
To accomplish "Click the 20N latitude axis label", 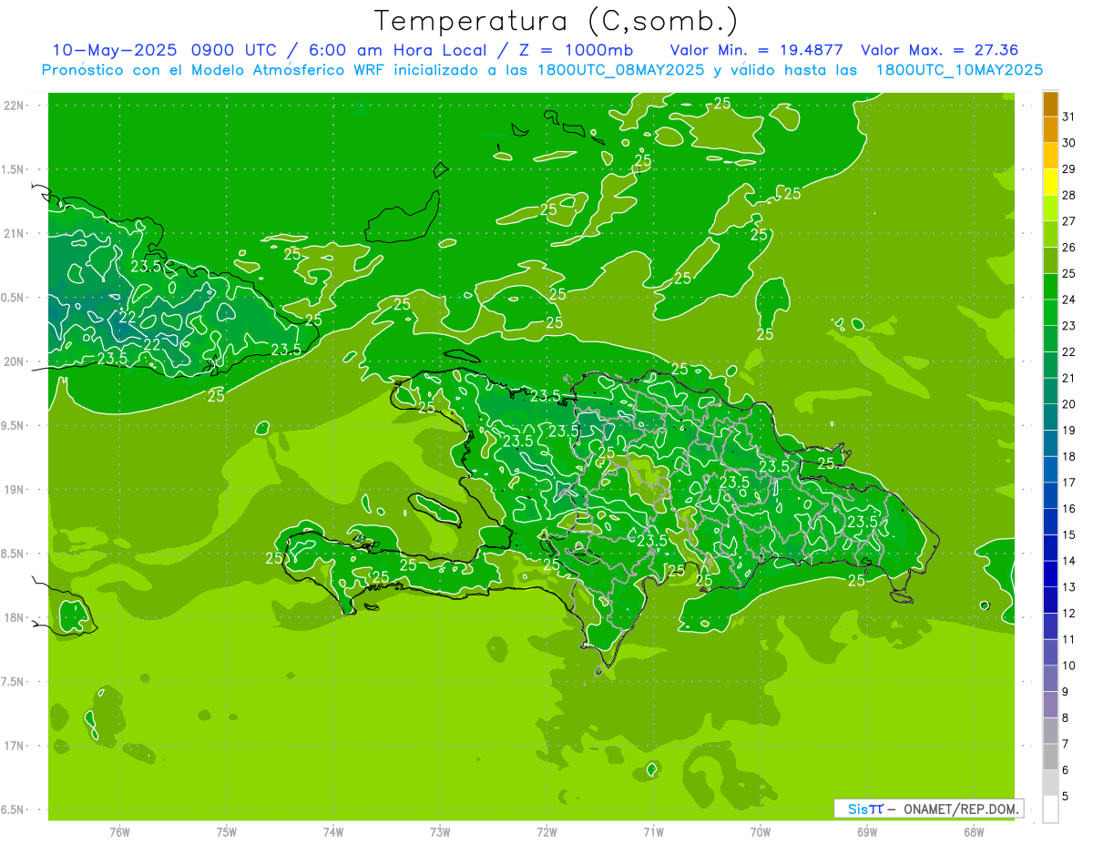I will tap(14, 361).
